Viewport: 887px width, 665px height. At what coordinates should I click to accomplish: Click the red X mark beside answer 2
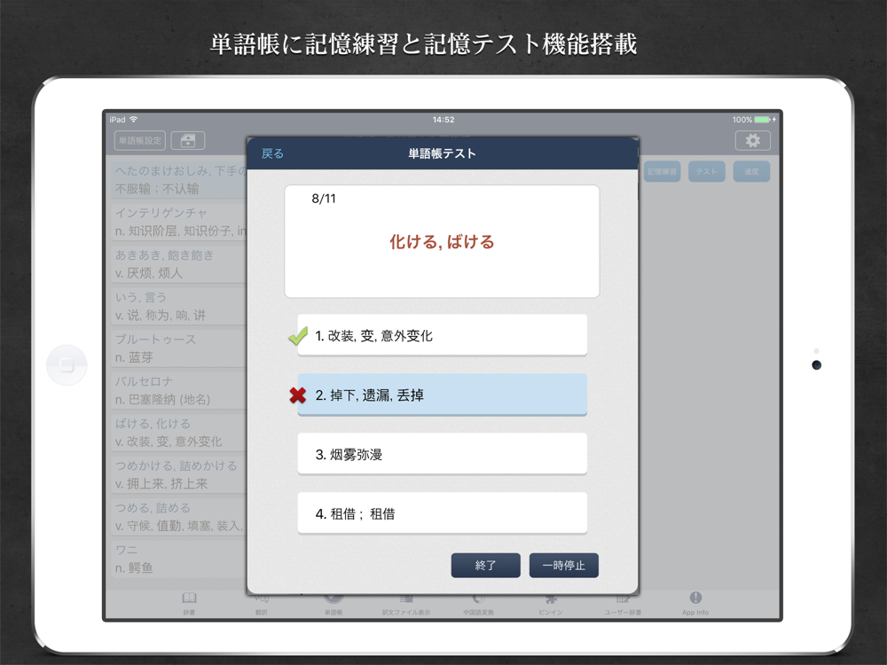(297, 395)
